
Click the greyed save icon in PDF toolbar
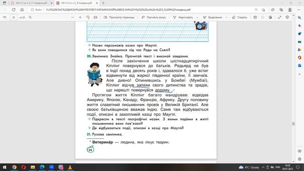[263, 17]
